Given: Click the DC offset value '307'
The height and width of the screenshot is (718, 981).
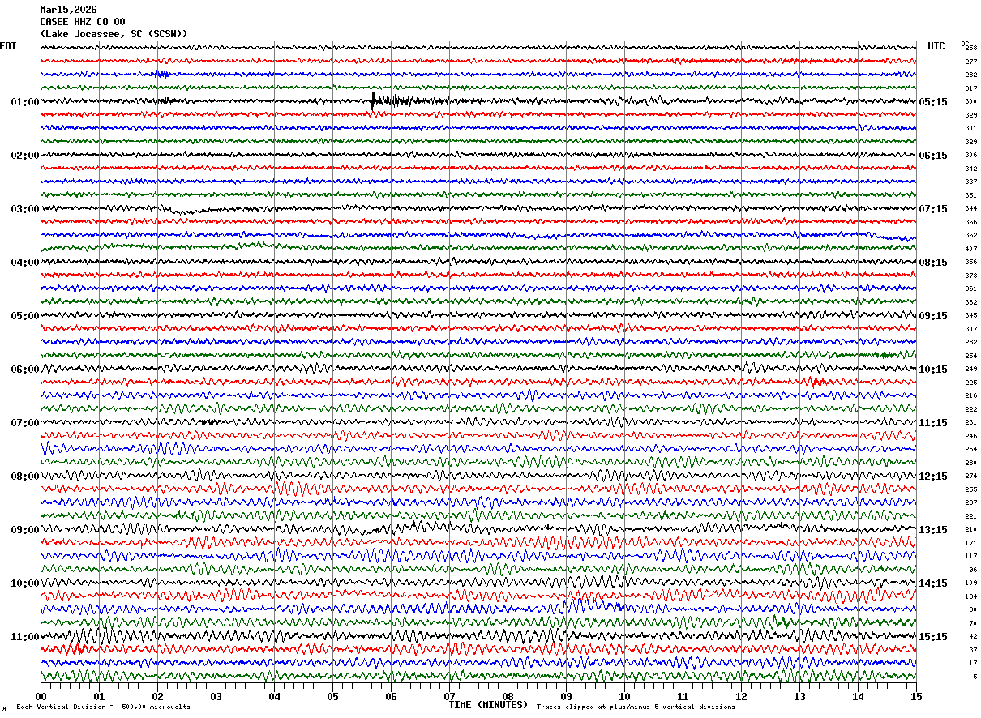Looking at the screenshot, I should tap(970, 329).
